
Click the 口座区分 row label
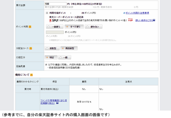(21, 57)
